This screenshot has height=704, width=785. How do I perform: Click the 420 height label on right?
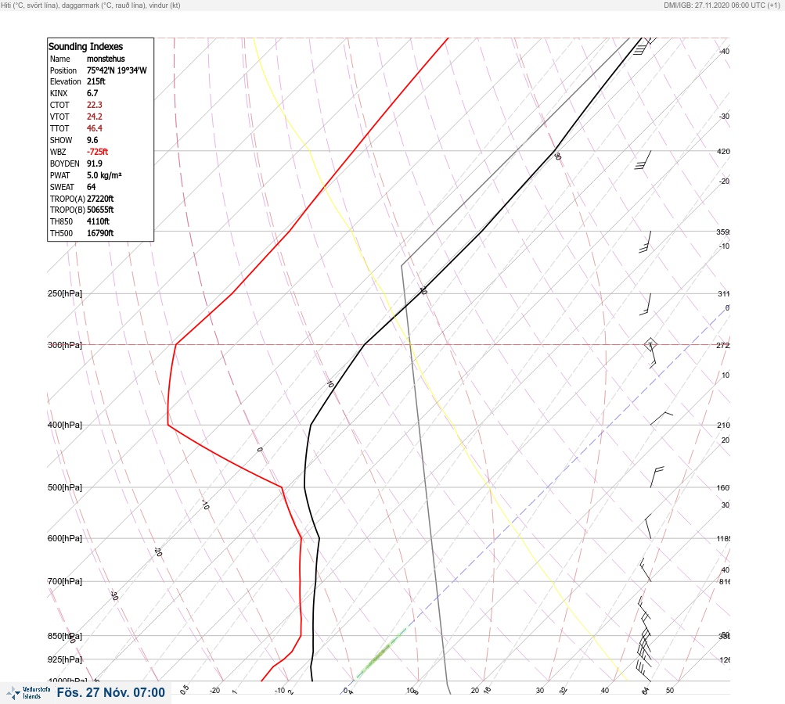(x=723, y=151)
